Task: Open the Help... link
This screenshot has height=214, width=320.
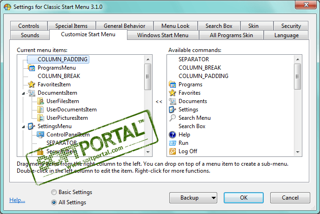Action: 17,200
